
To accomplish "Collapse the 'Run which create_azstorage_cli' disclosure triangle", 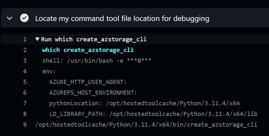I will (x=37, y=39).
